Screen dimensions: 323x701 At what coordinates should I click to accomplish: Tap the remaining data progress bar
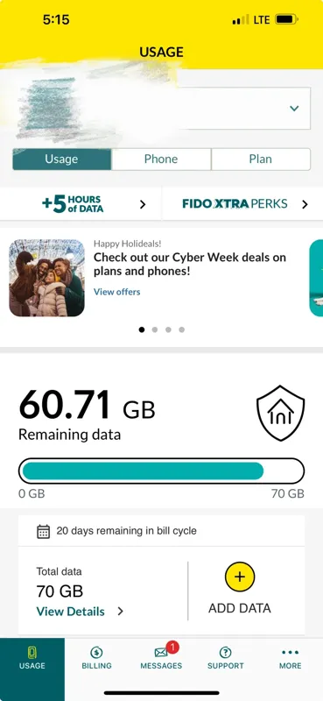click(x=161, y=471)
